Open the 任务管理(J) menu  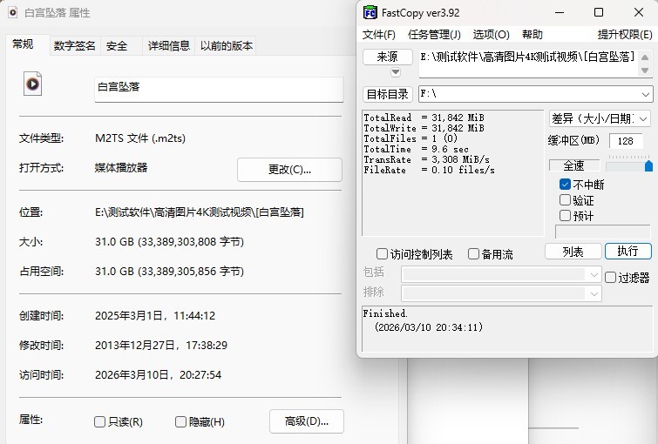[434, 35]
